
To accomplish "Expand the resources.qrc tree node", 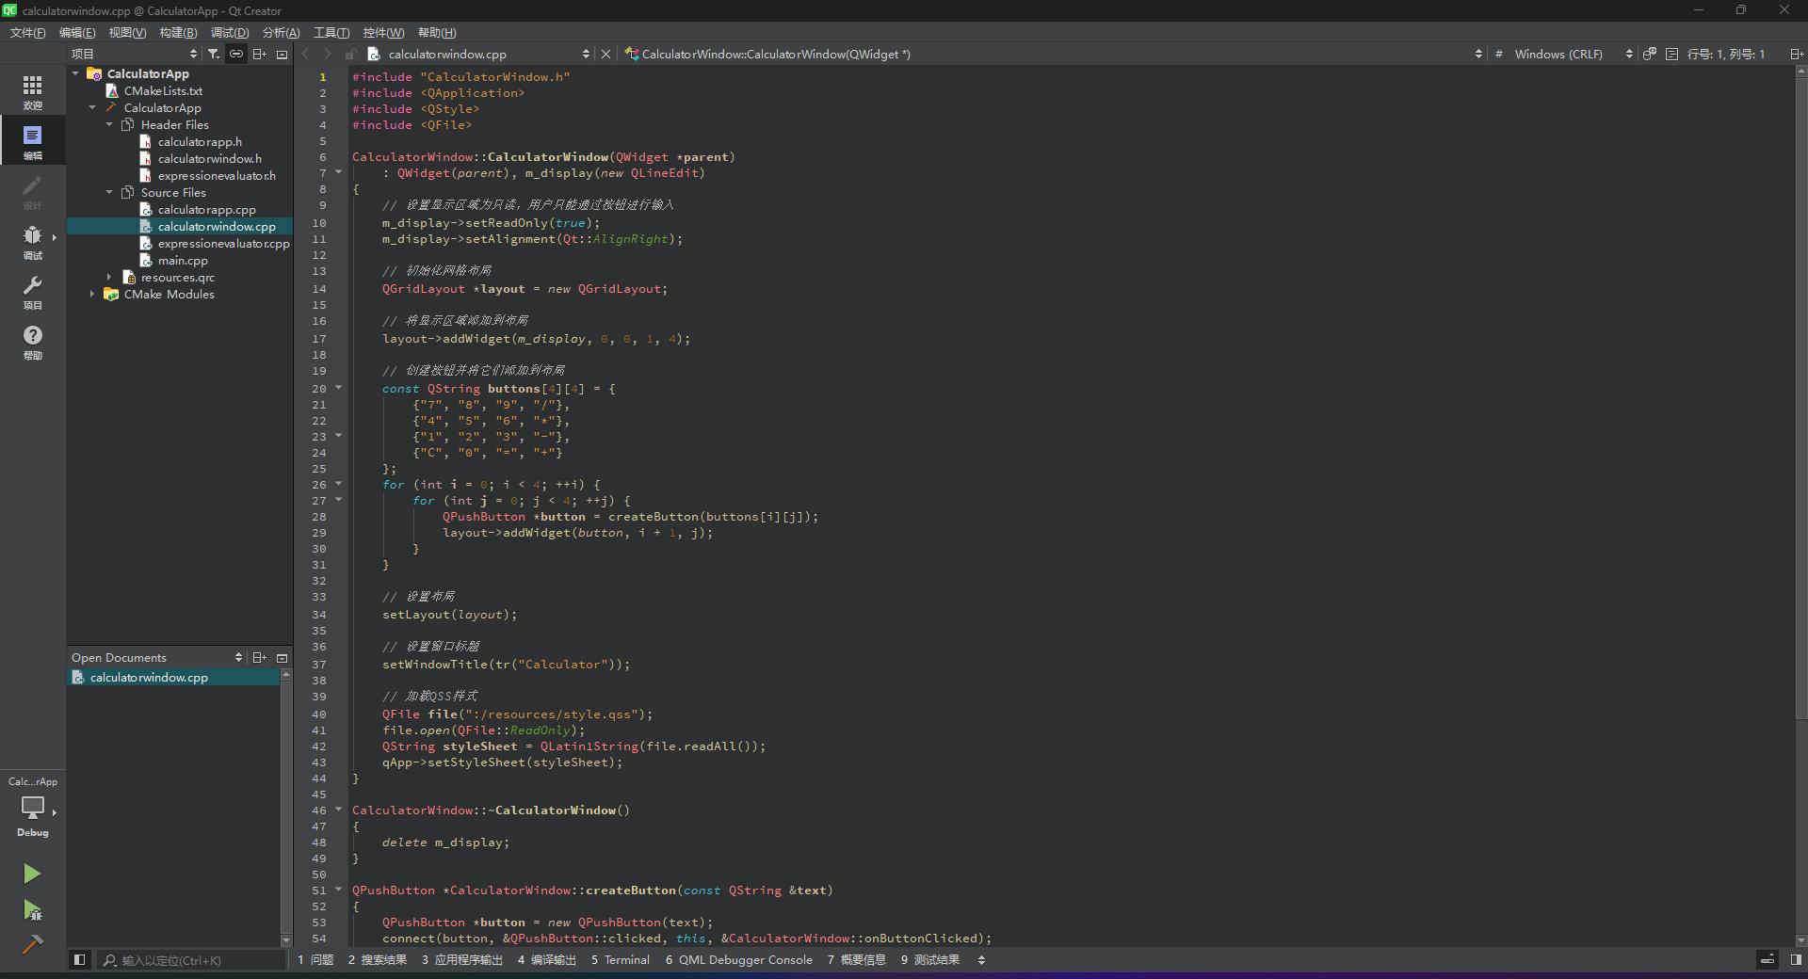I will click(109, 278).
